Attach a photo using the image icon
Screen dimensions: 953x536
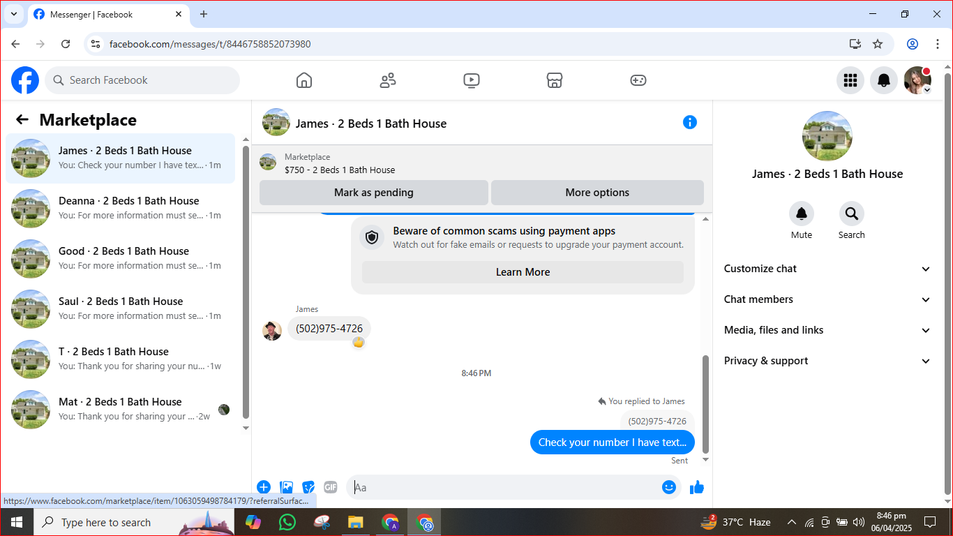pos(286,487)
